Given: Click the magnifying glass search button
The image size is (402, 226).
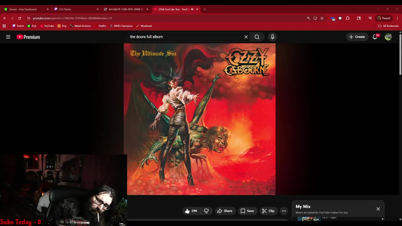Looking at the screenshot, I should pos(257,37).
